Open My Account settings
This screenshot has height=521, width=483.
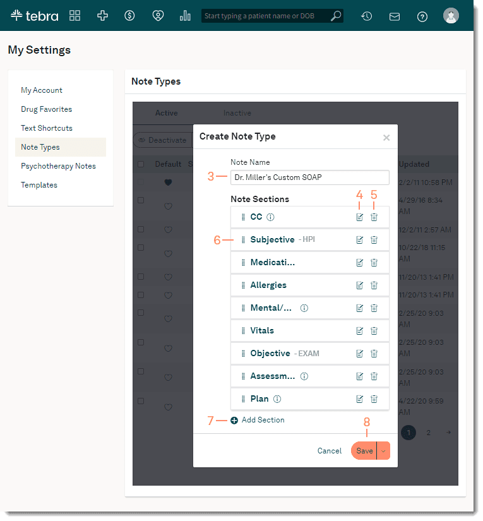[42, 90]
